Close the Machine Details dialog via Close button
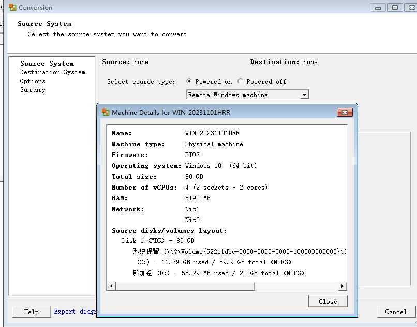The height and width of the screenshot is (327, 417). 327,301
